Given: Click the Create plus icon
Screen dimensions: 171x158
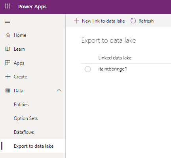Looking at the screenshot, I should 8,77.
